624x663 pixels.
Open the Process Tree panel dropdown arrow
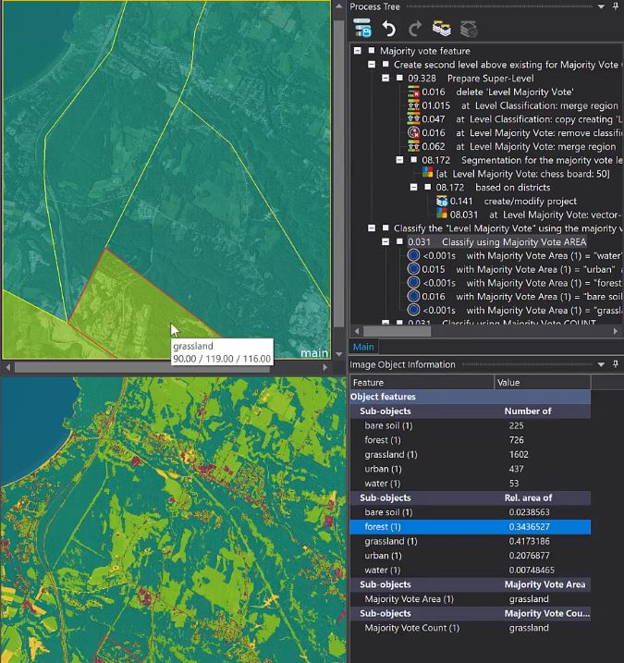602,6
